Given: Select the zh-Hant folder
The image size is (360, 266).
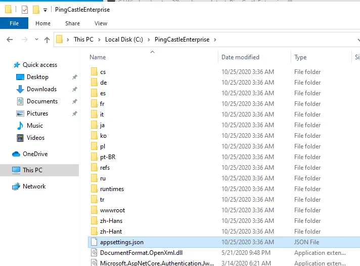Looking at the screenshot, I should [111, 232].
